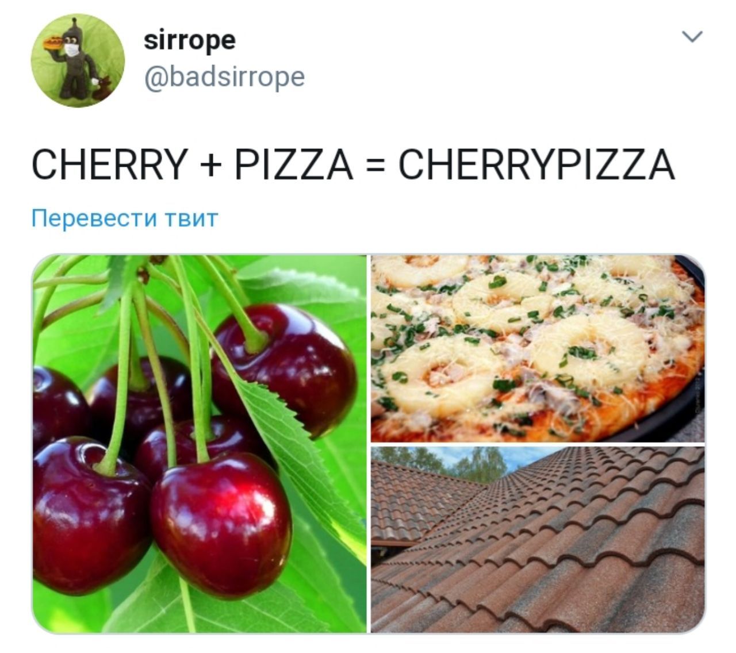Click the standalone word PIZZA in the tweet

[293, 165]
